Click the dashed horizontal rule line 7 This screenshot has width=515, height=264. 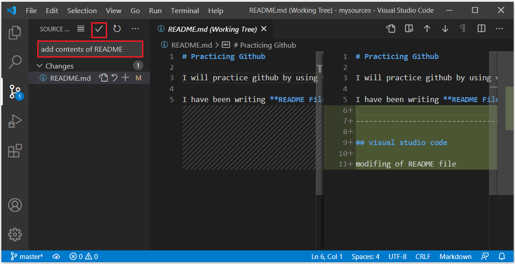tap(427, 121)
